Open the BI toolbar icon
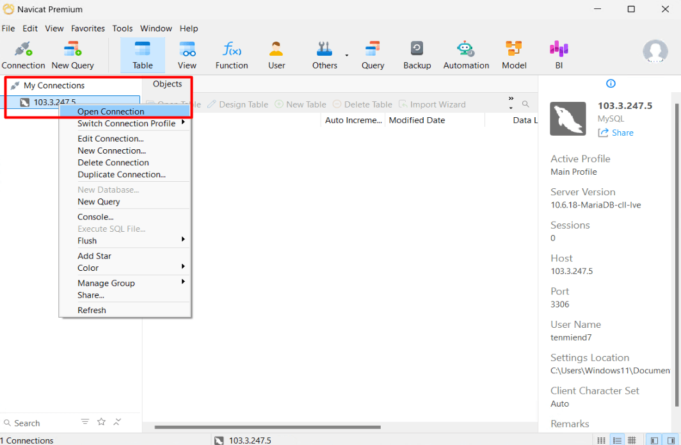The height and width of the screenshot is (445, 681). click(559, 55)
